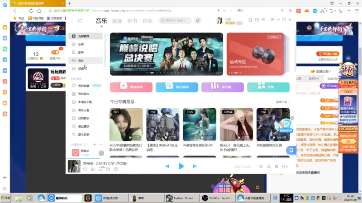Collapse the self-built playlists chevron
This screenshot has width=362, height=203.
tap(101, 144)
